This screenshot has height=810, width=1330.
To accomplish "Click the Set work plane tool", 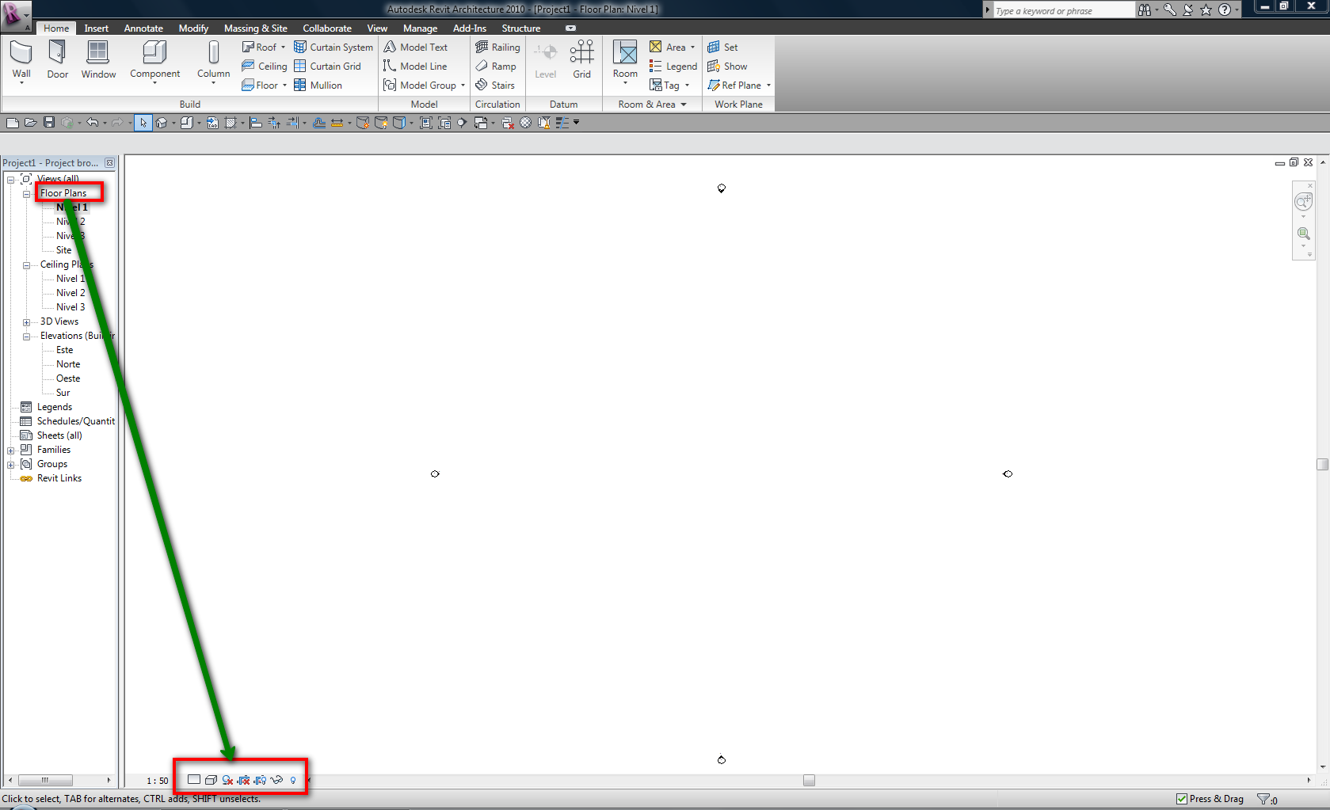I will click(722, 48).
